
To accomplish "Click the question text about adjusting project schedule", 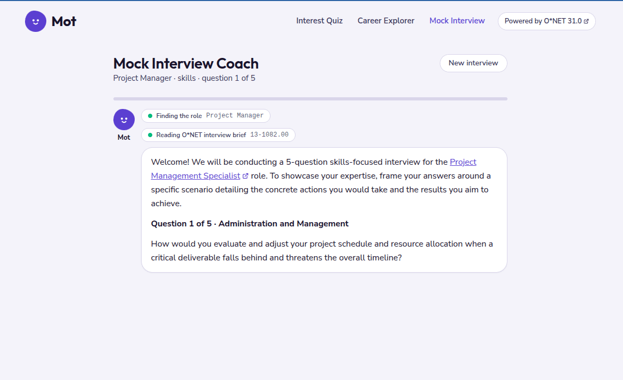I will pyautogui.click(x=322, y=251).
